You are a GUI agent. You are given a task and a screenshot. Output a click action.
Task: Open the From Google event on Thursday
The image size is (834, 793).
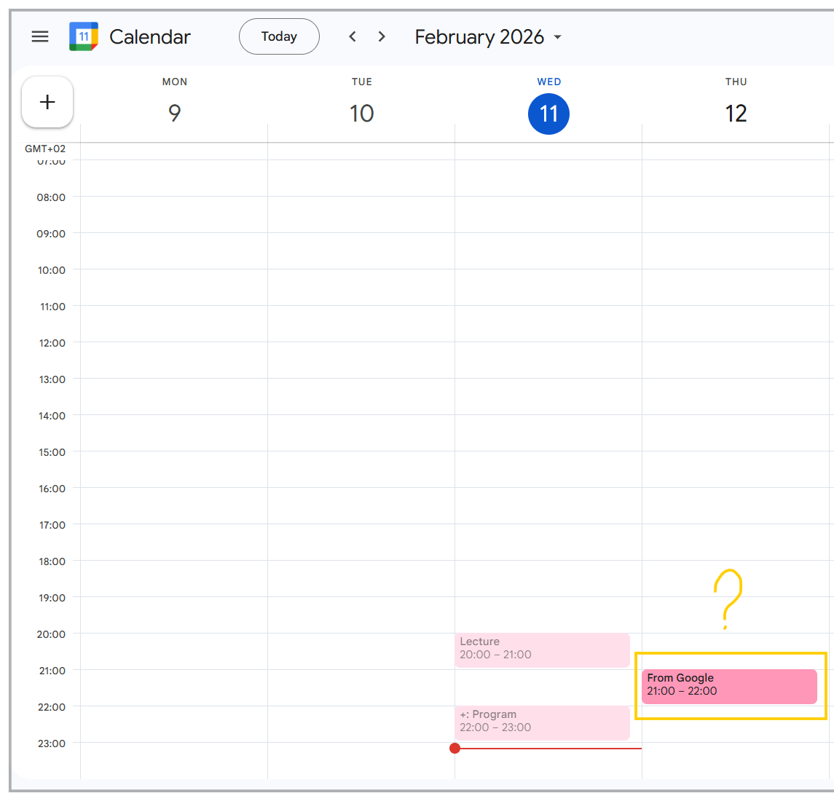point(728,686)
